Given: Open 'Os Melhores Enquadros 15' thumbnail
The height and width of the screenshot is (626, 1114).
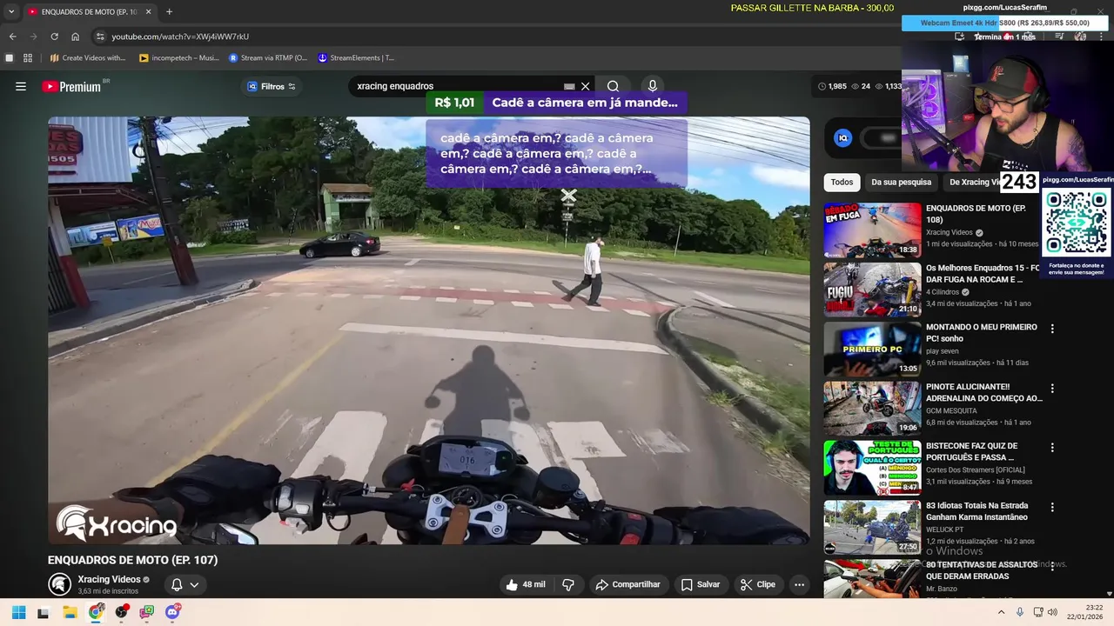Looking at the screenshot, I should coord(872,290).
